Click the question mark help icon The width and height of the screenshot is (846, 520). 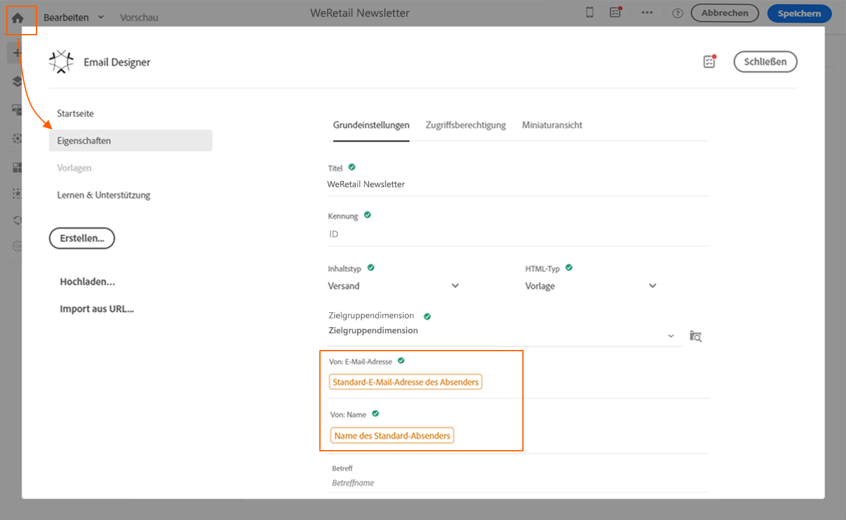678,14
